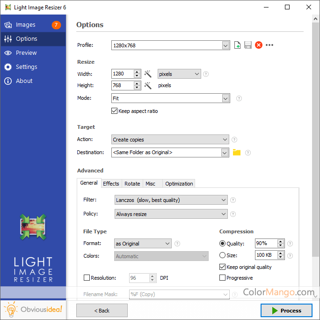Browse destination folder icon
Screen dimensions: 320x320
coord(237,152)
